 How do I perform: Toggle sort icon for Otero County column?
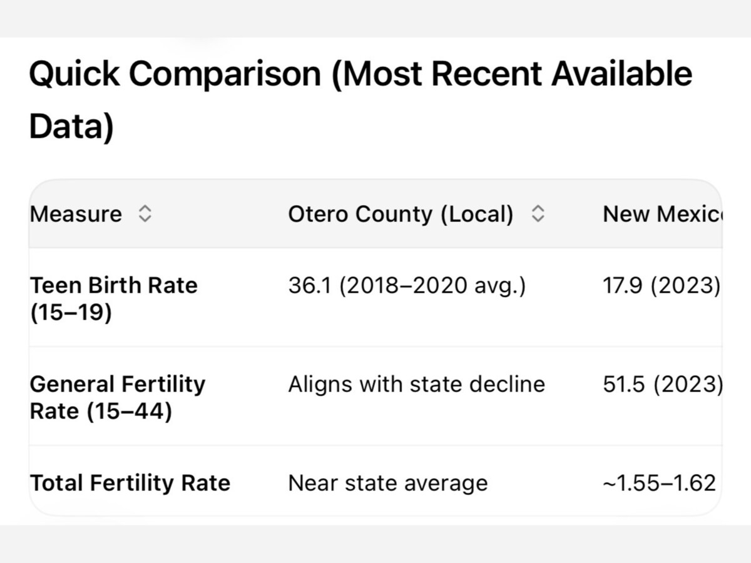coord(538,215)
